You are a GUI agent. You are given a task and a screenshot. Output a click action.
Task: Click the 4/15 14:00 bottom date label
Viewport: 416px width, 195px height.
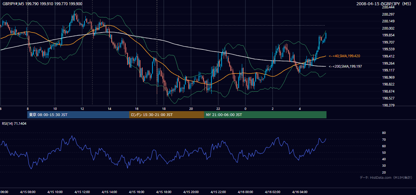pyautogui.click(x=109, y=192)
